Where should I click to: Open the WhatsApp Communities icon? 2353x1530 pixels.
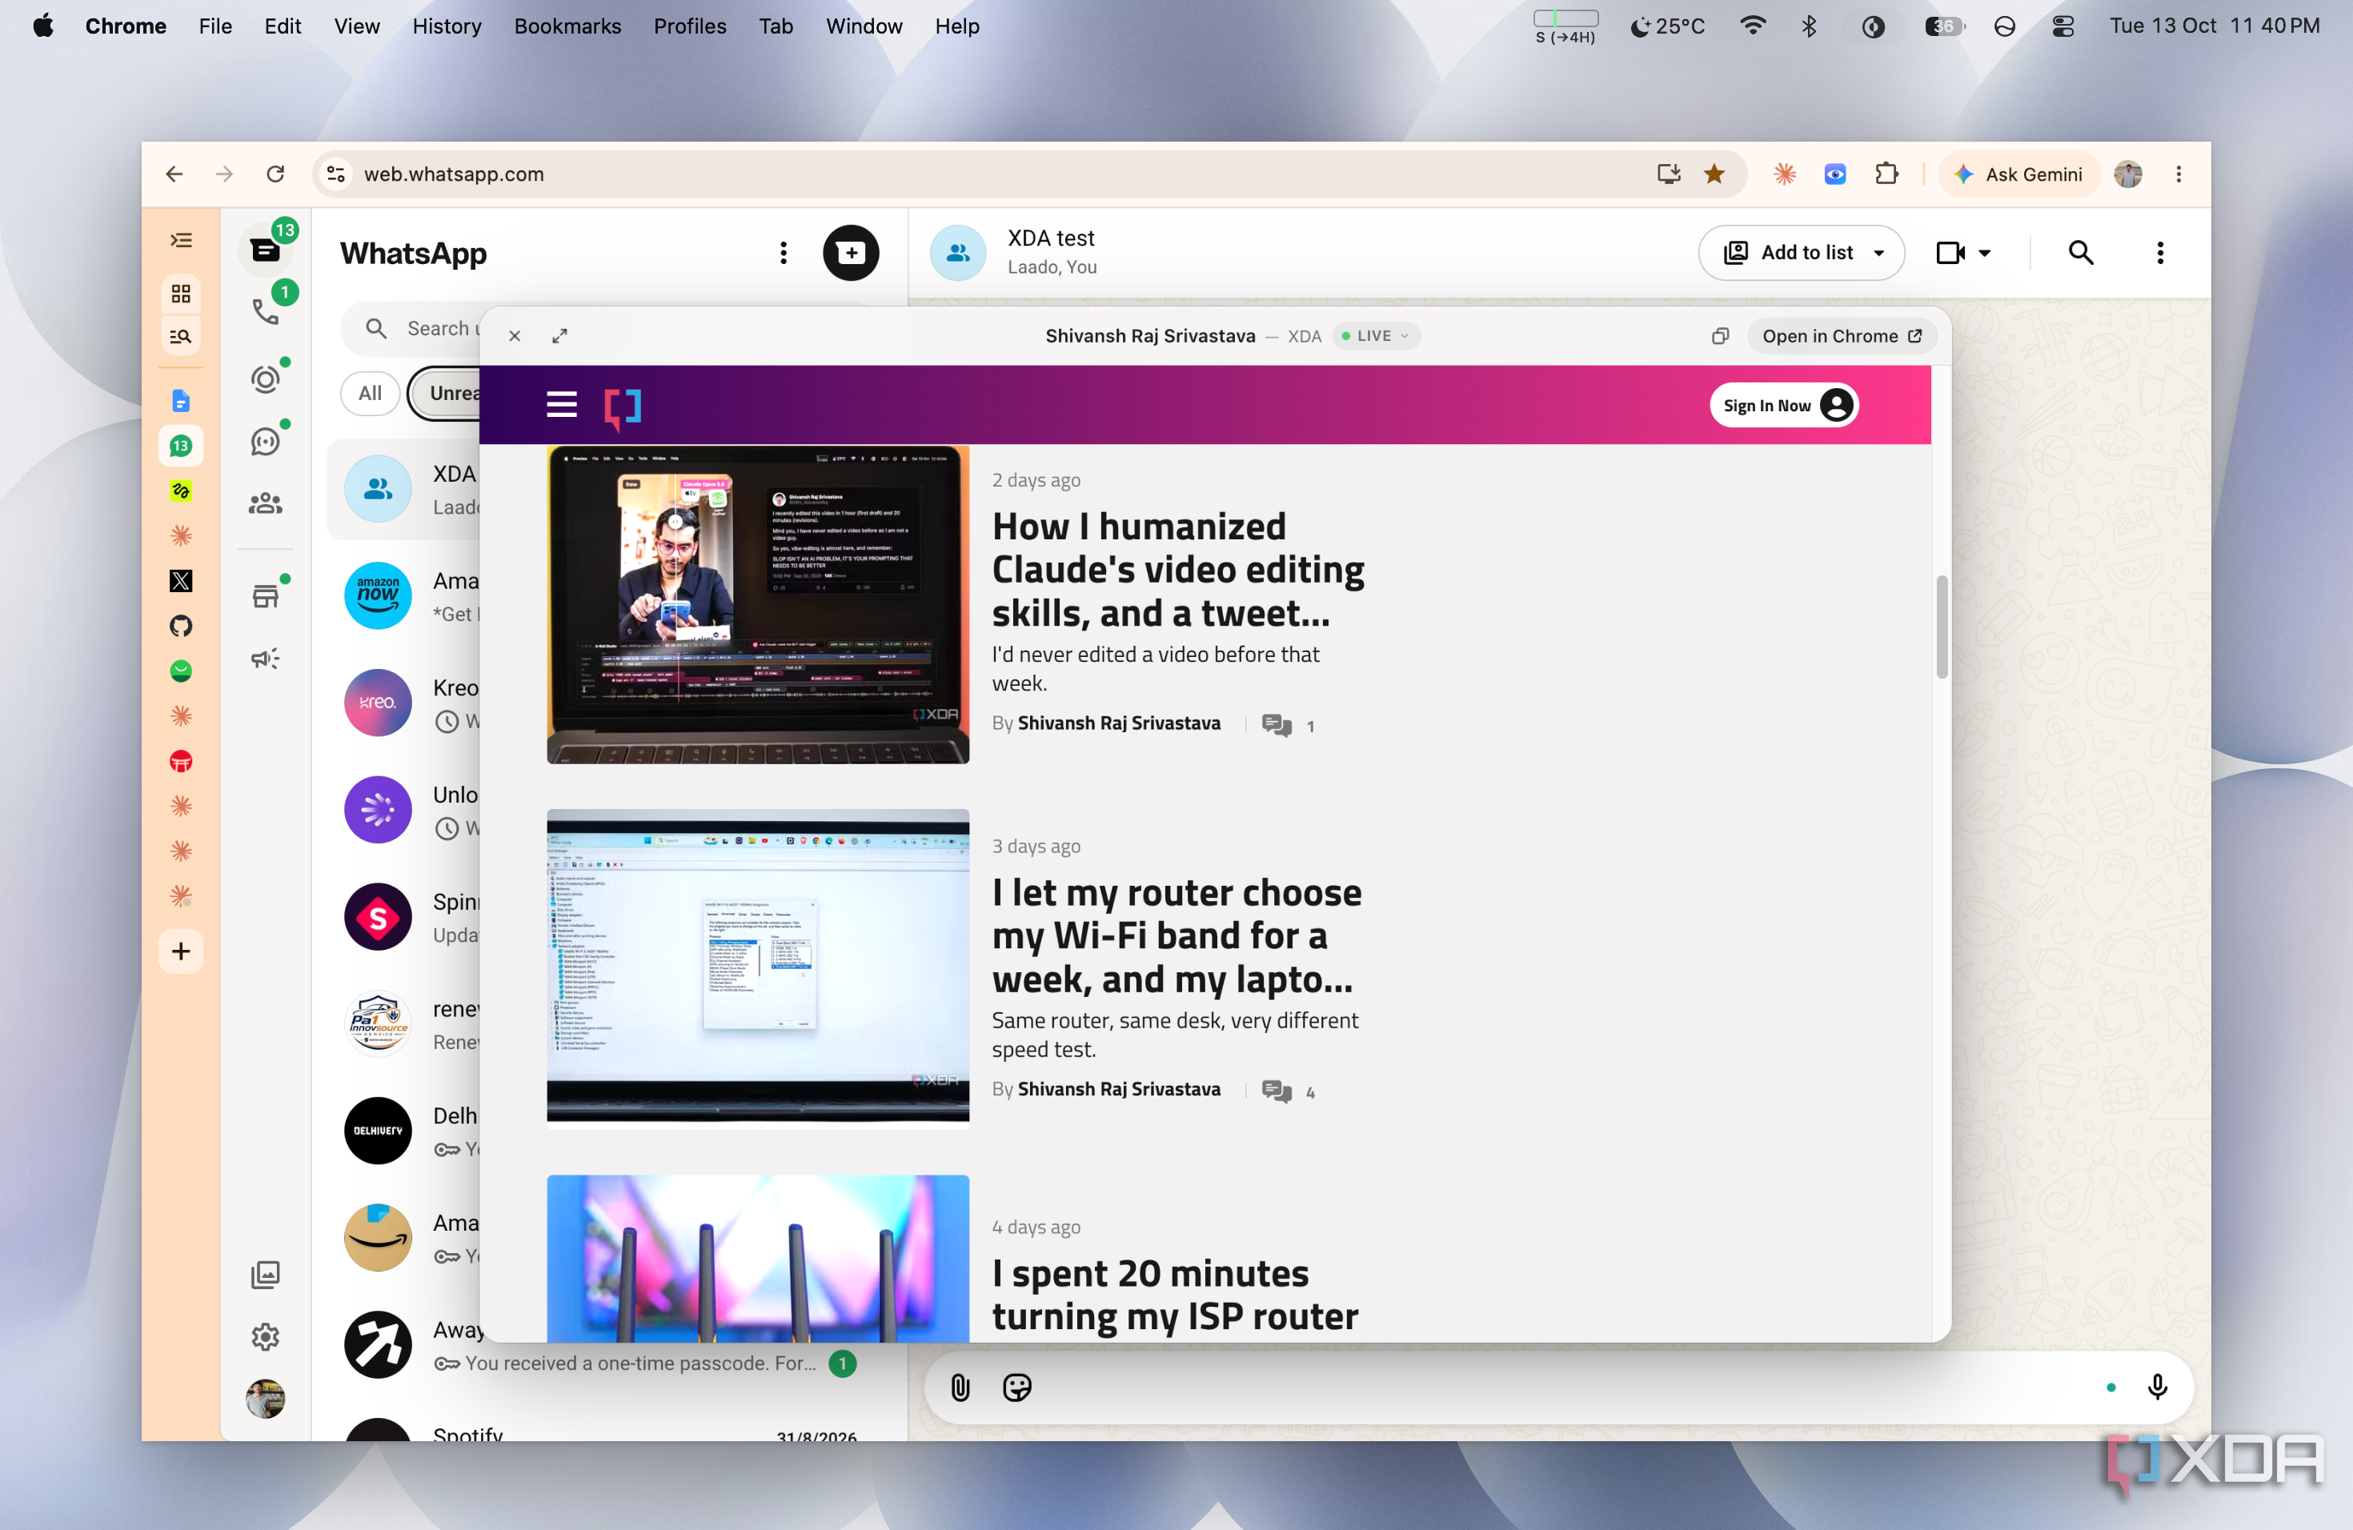pos(265,503)
